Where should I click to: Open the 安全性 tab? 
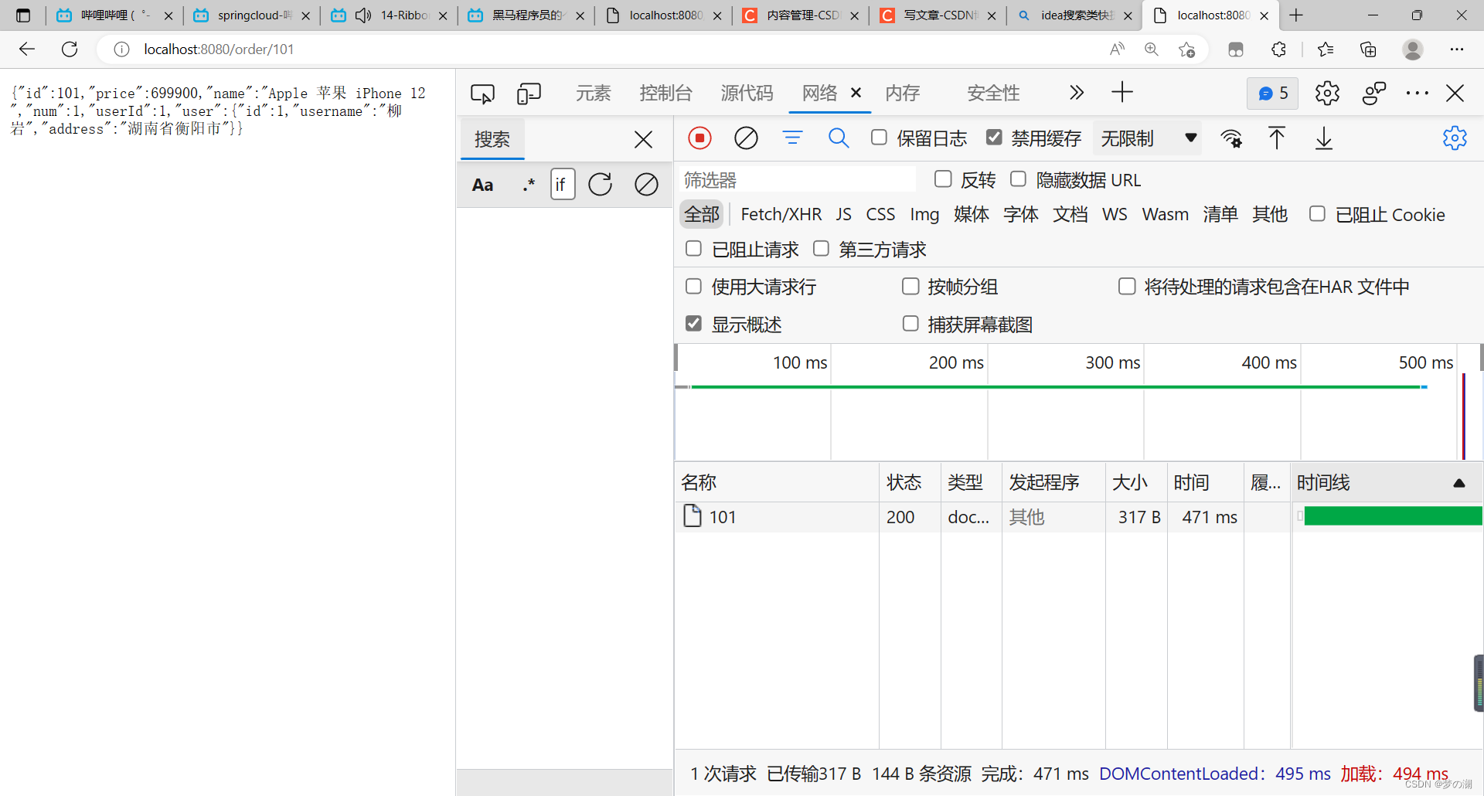[994, 94]
